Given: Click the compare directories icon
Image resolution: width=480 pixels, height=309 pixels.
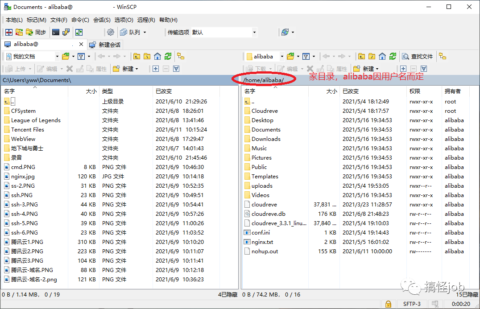Looking at the screenshot, I should 9,32.
